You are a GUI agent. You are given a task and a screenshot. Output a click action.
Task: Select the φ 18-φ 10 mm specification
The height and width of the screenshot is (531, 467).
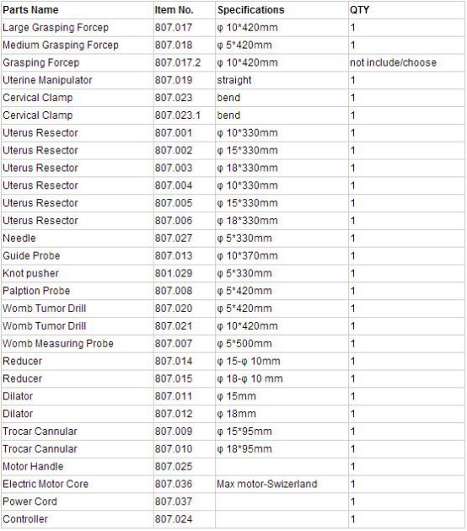(x=250, y=379)
